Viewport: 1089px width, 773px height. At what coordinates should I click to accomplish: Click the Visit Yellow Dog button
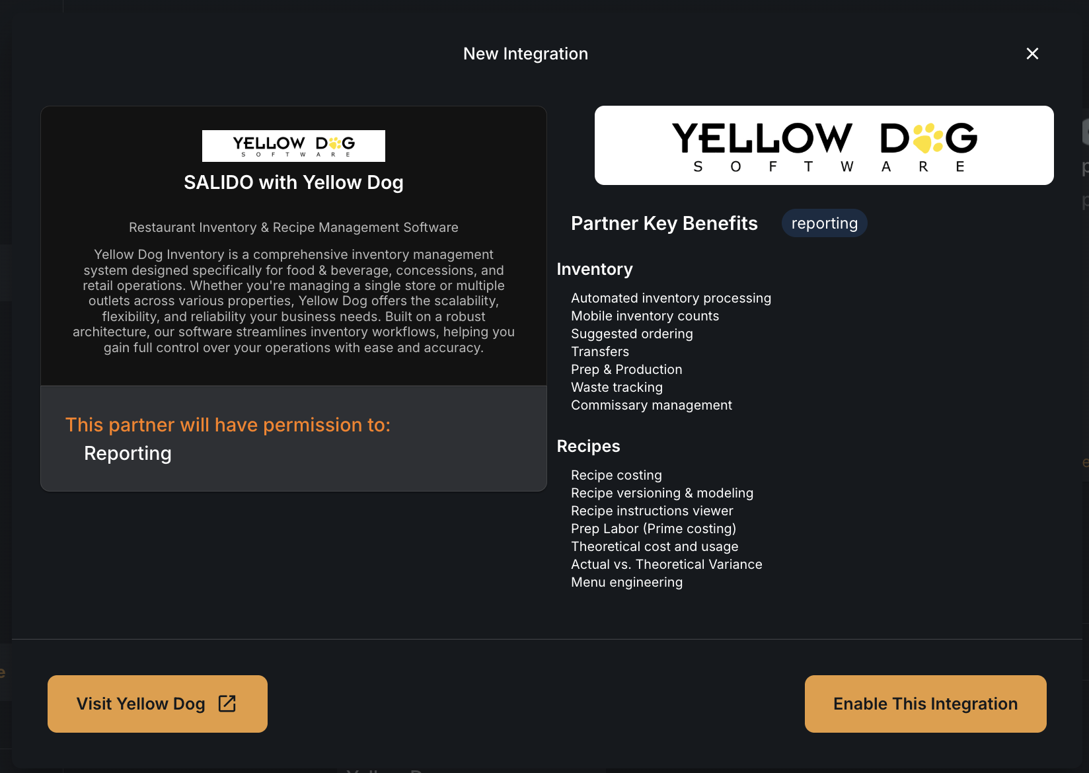tap(157, 704)
